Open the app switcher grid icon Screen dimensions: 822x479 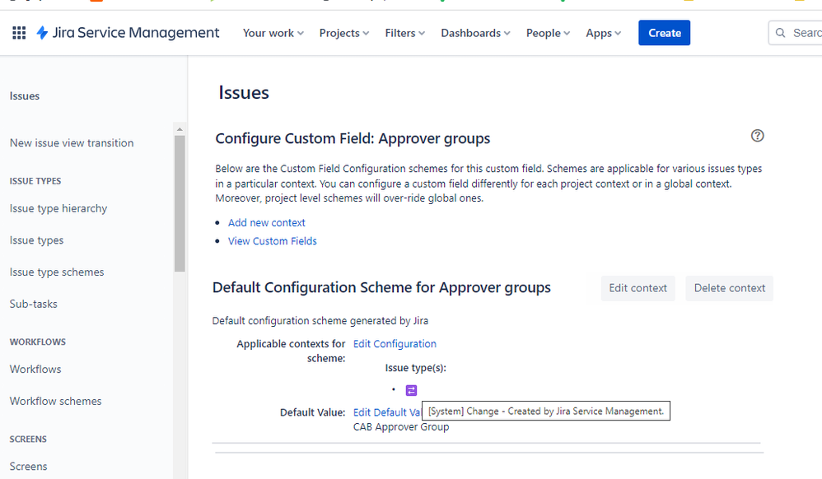19,33
